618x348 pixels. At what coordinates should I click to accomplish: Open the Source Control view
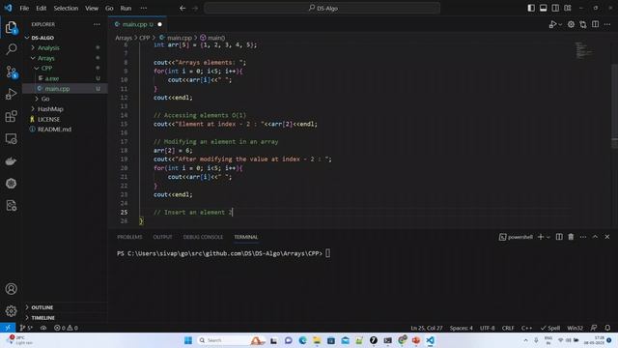pos(11,72)
